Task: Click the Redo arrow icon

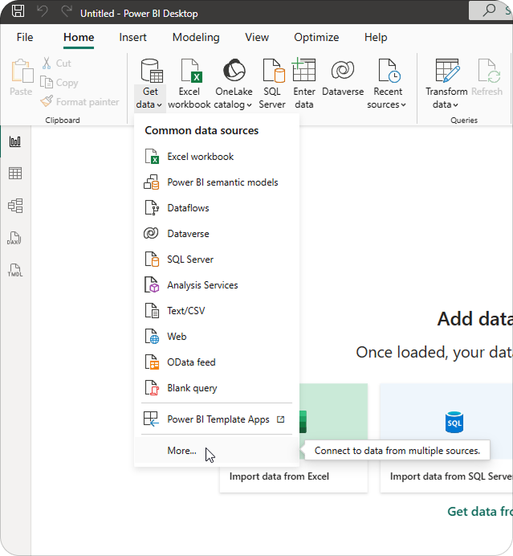Action: tap(67, 11)
